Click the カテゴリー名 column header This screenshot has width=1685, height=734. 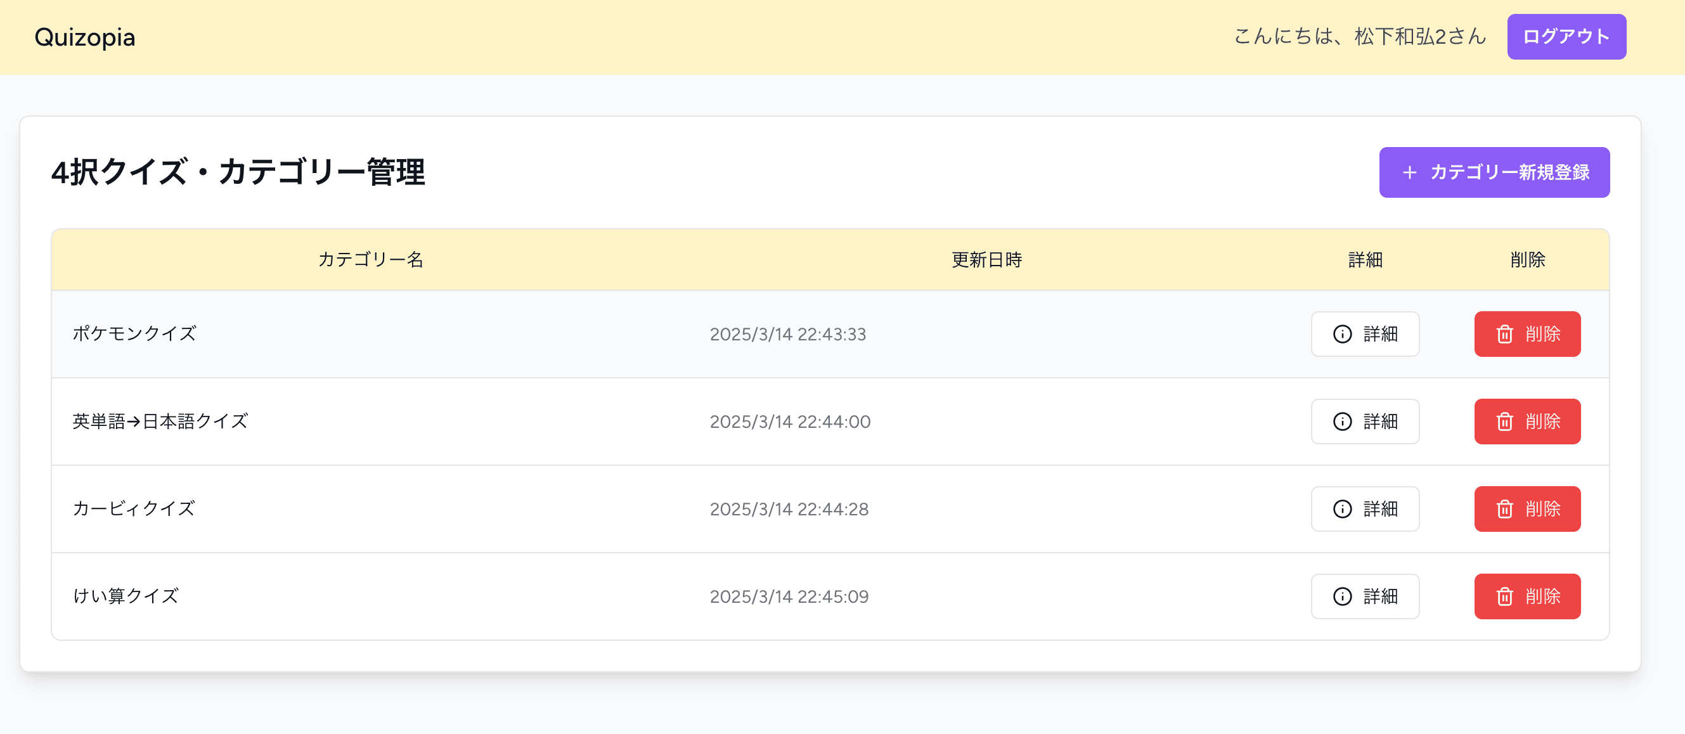tap(370, 260)
